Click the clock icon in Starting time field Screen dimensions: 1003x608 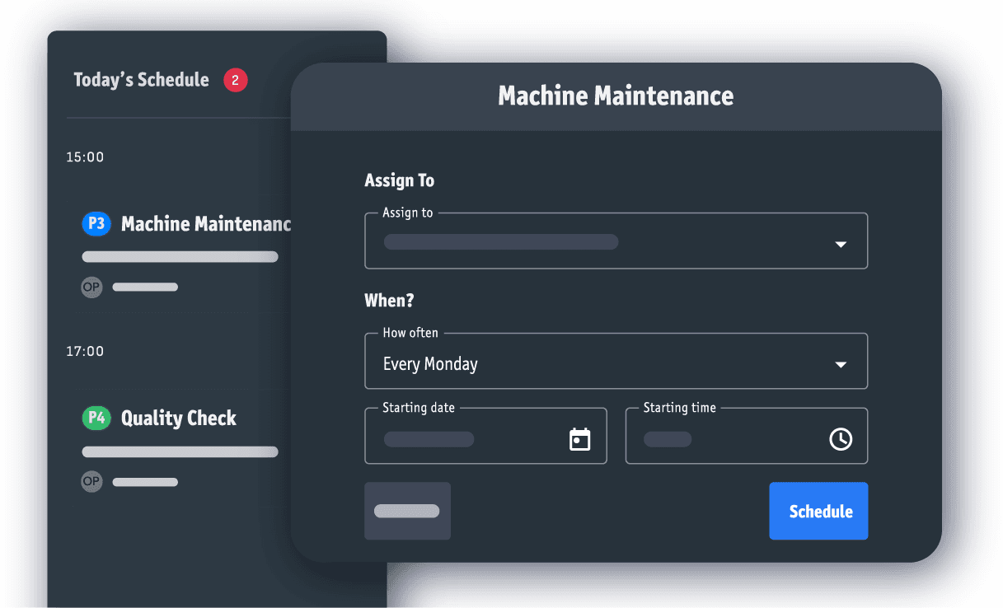840,439
